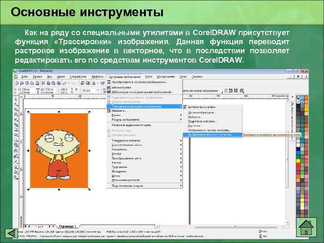Click the New document toolbar icon

tap(17, 83)
